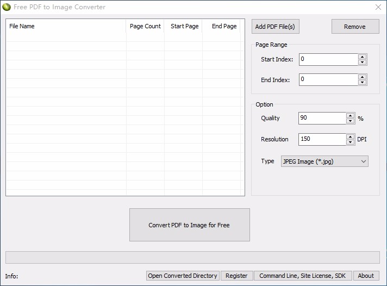Screen dimensions: 387x286
Task: Focus the Start Index input field
Action: coord(328,59)
